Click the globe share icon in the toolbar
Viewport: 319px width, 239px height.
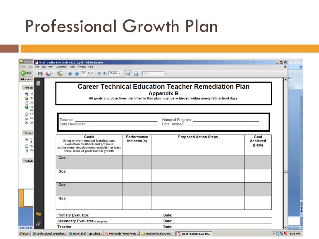(x=60, y=73)
